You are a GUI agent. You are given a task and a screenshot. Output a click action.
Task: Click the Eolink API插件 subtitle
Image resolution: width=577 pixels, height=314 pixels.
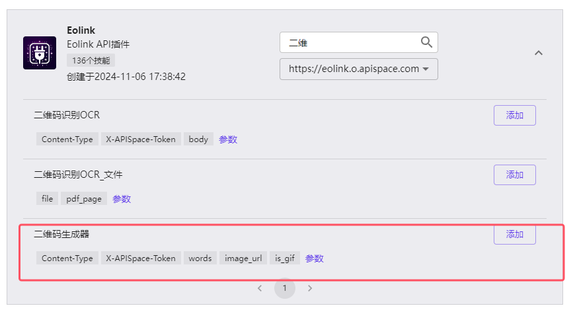click(98, 44)
